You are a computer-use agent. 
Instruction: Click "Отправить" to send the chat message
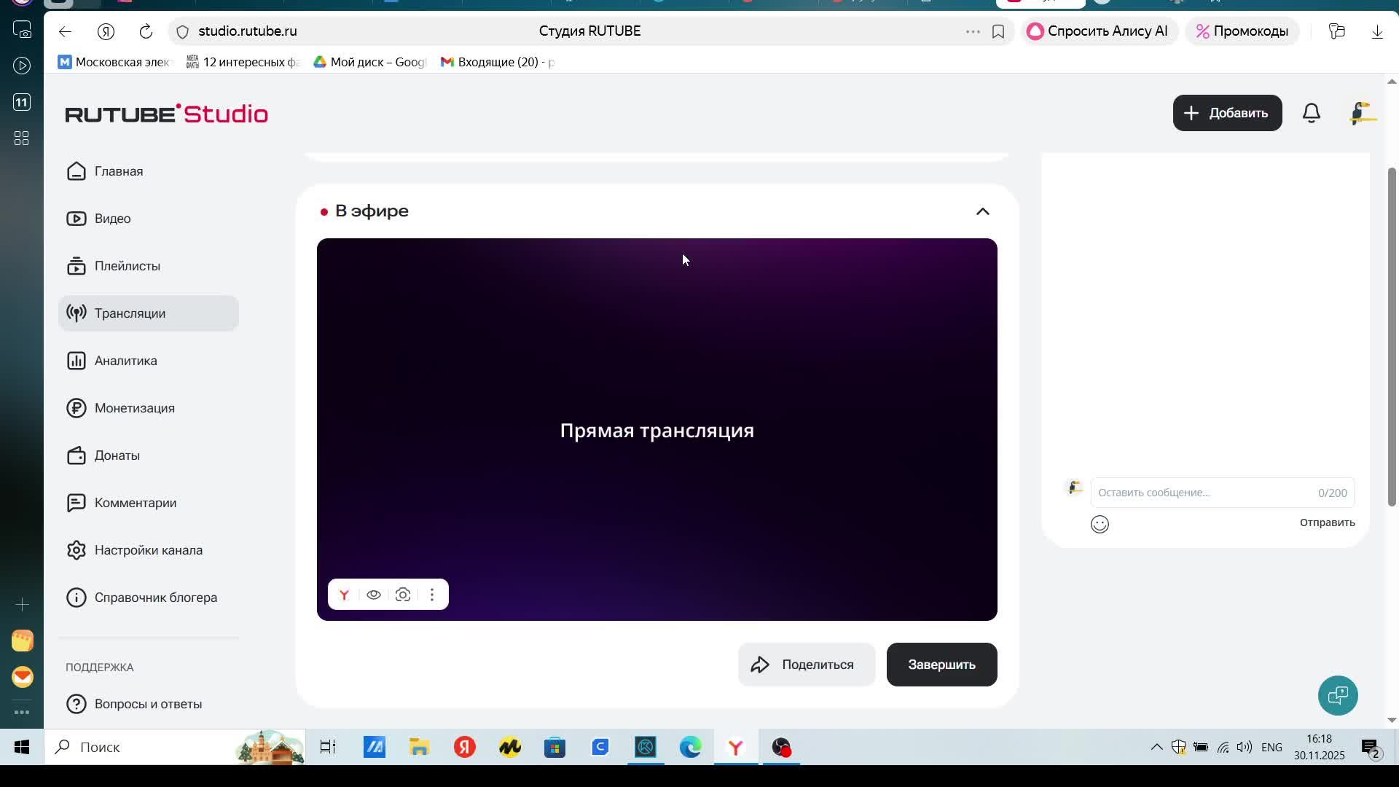(x=1327, y=522)
